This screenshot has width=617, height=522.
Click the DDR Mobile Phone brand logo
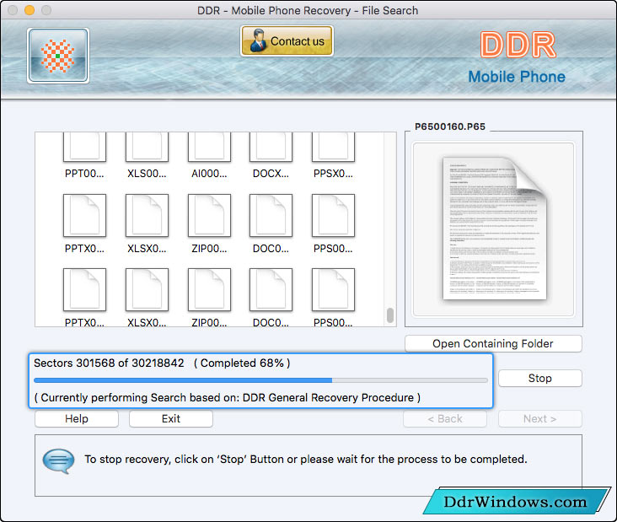pos(517,58)
